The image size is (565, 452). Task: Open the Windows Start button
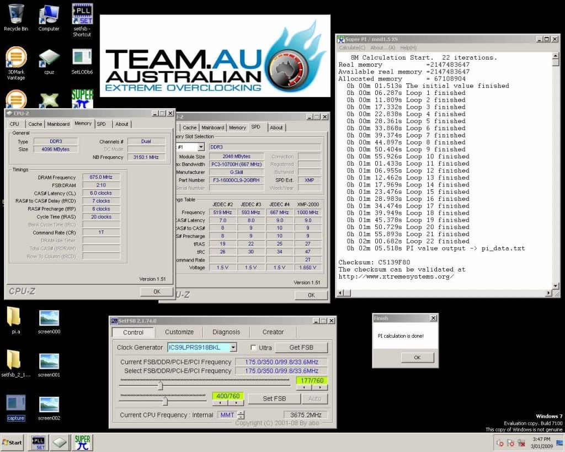point(12,443)
